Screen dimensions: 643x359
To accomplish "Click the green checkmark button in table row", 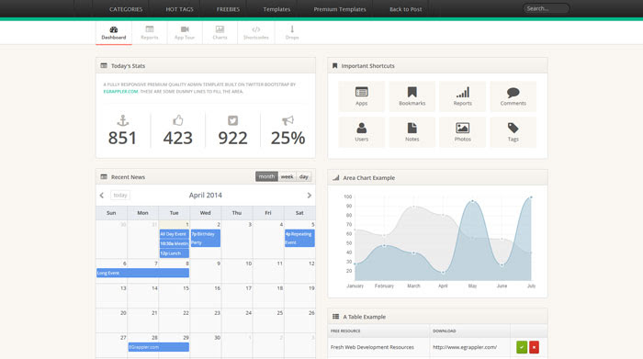I will coord(522,347).
